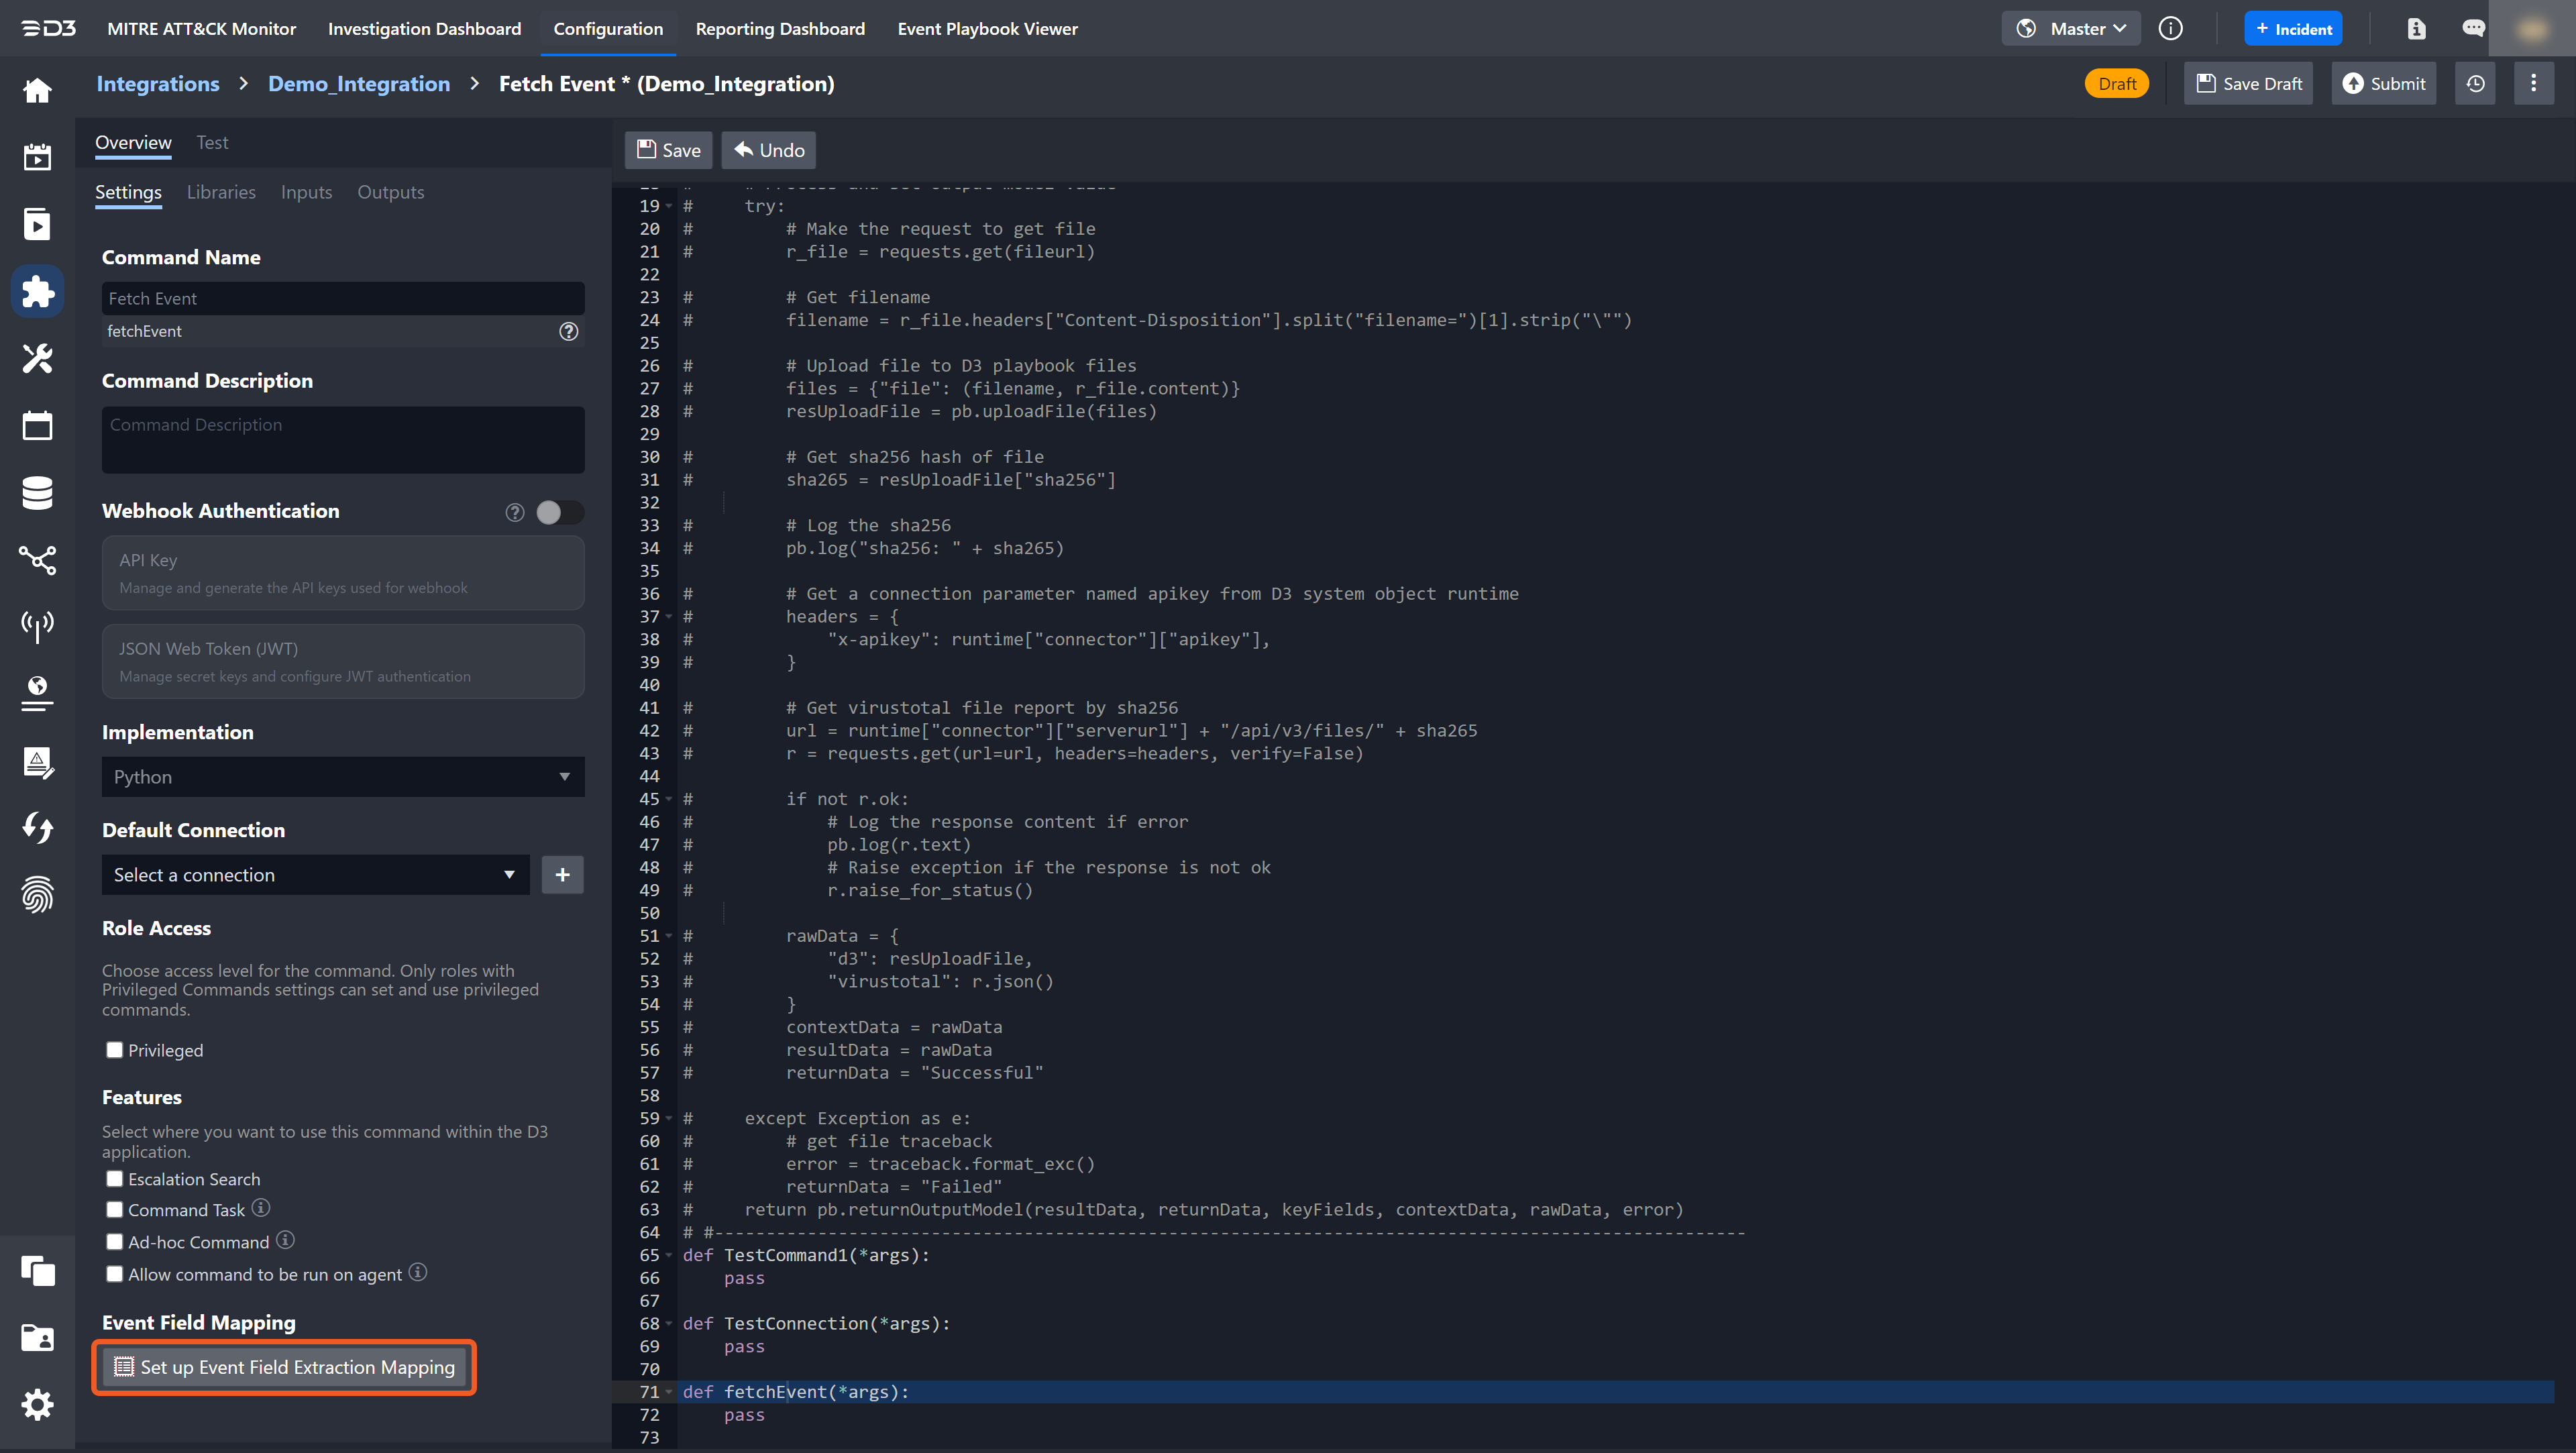Check the Privileged checkbox
The image size is (2576, 1453).
[115, 1050]
